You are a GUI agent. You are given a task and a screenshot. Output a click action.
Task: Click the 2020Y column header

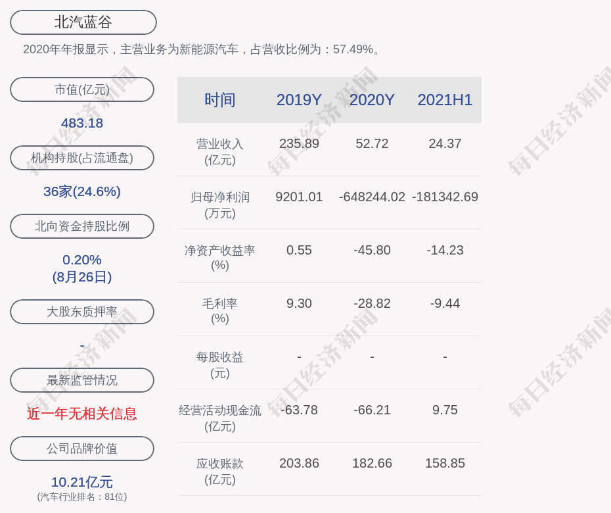[x=372, y=100]
